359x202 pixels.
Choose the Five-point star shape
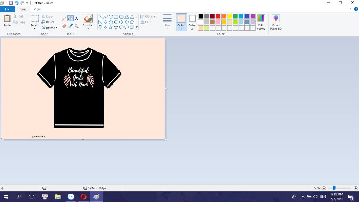[110, 27]
